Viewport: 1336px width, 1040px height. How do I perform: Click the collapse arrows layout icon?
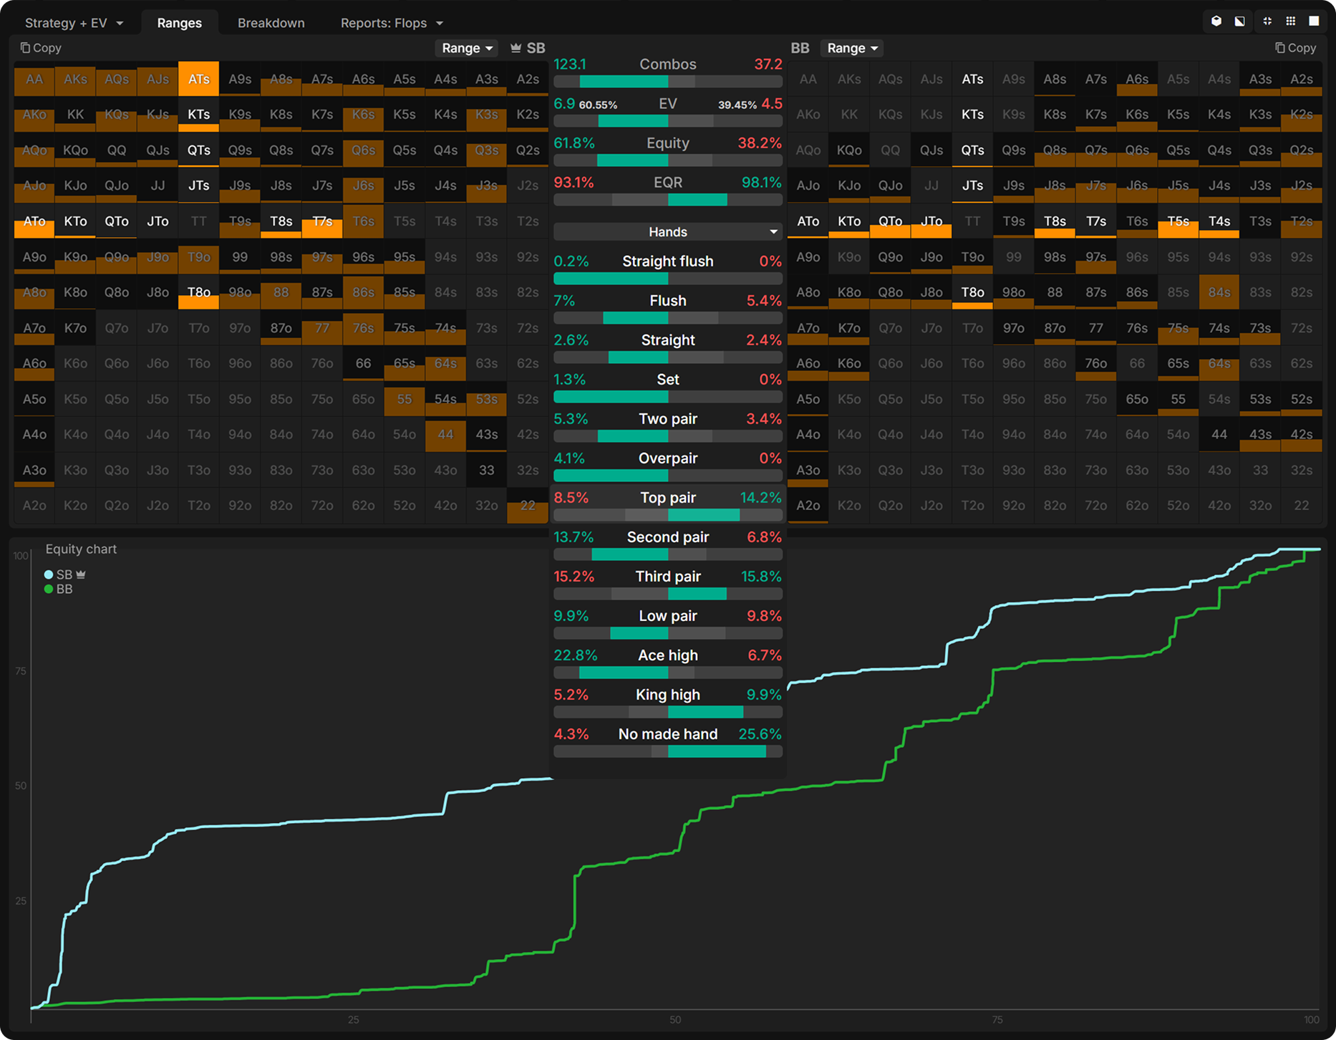click(1267, 21)
